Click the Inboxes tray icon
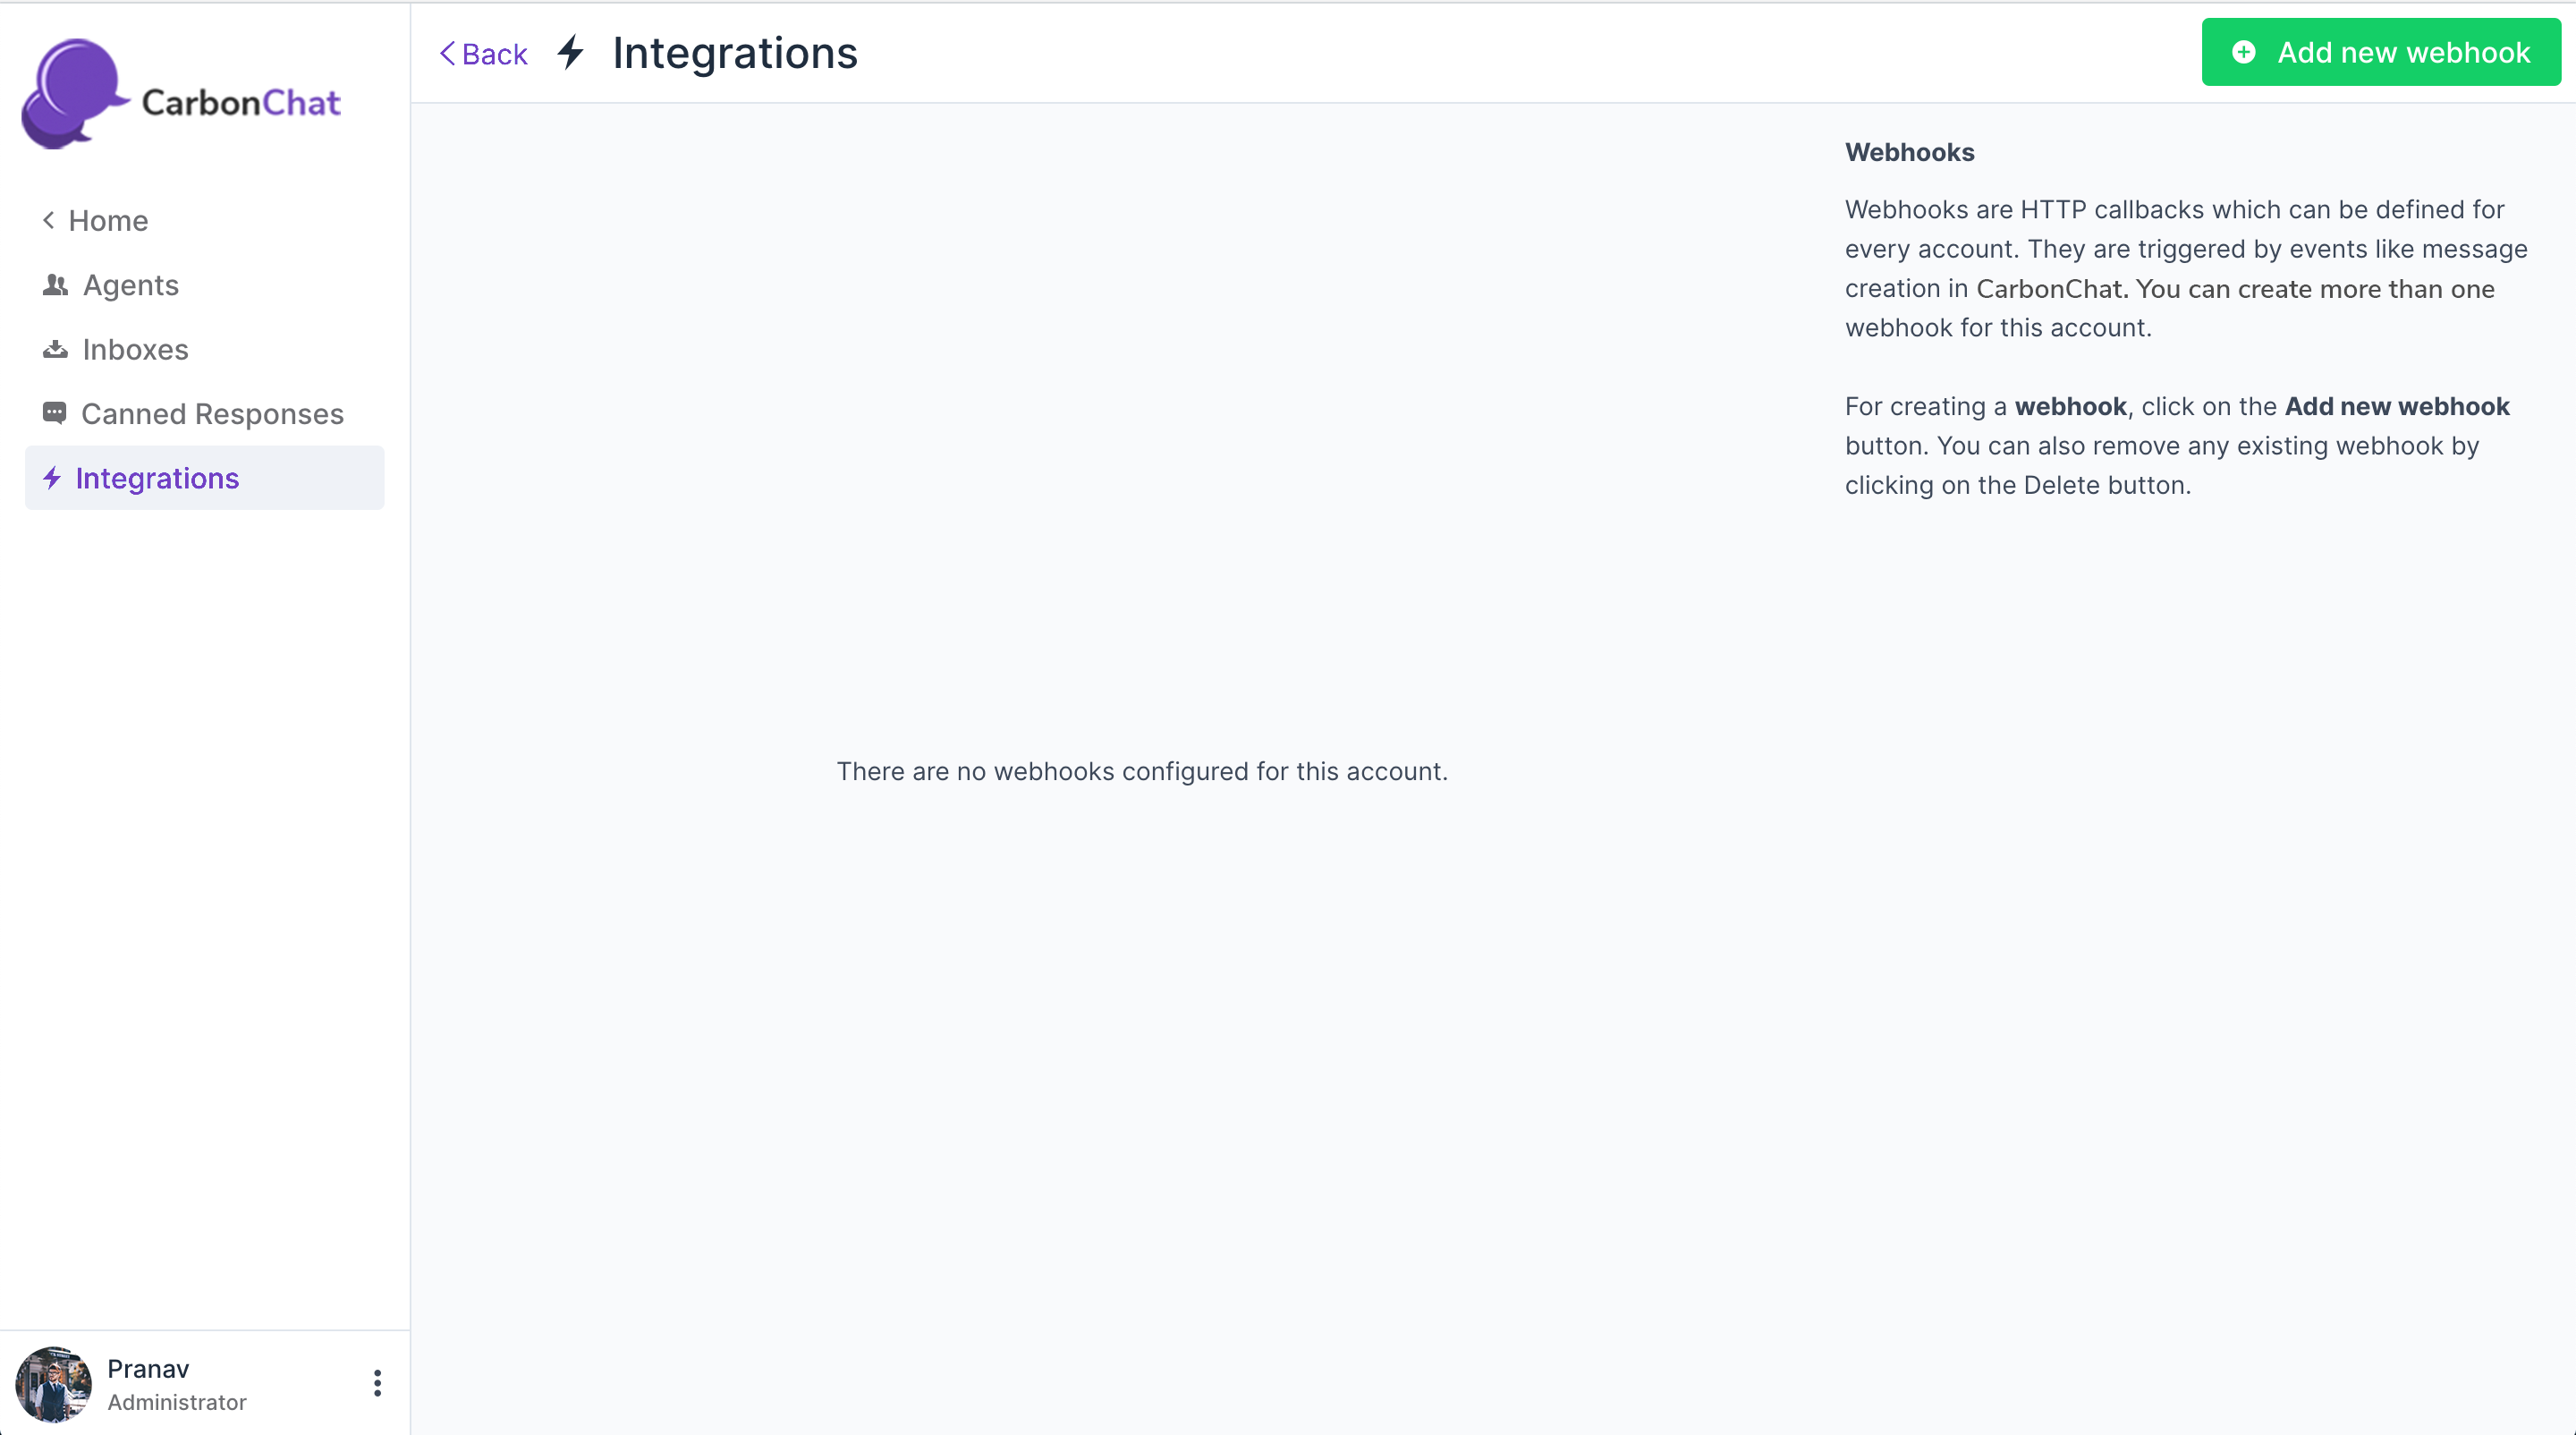This screenshot has height=1435, width=2576. click(55, 350)
